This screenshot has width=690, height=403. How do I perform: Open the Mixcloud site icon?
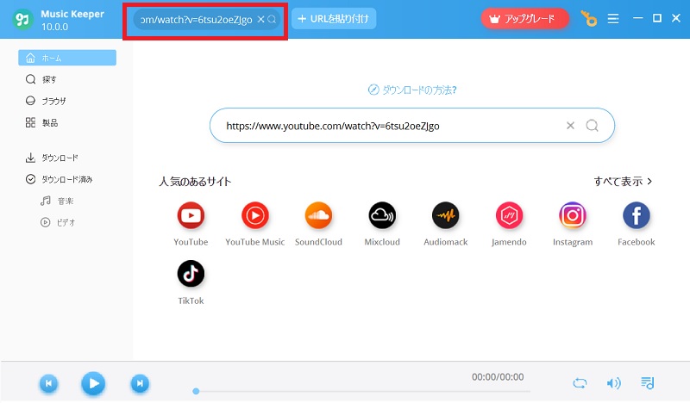click(382, 215)
